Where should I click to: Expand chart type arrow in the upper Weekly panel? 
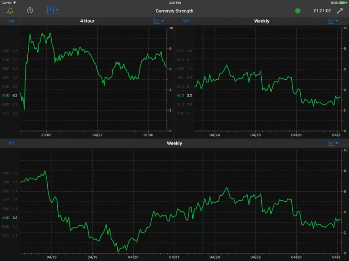(x=337, y=21)
